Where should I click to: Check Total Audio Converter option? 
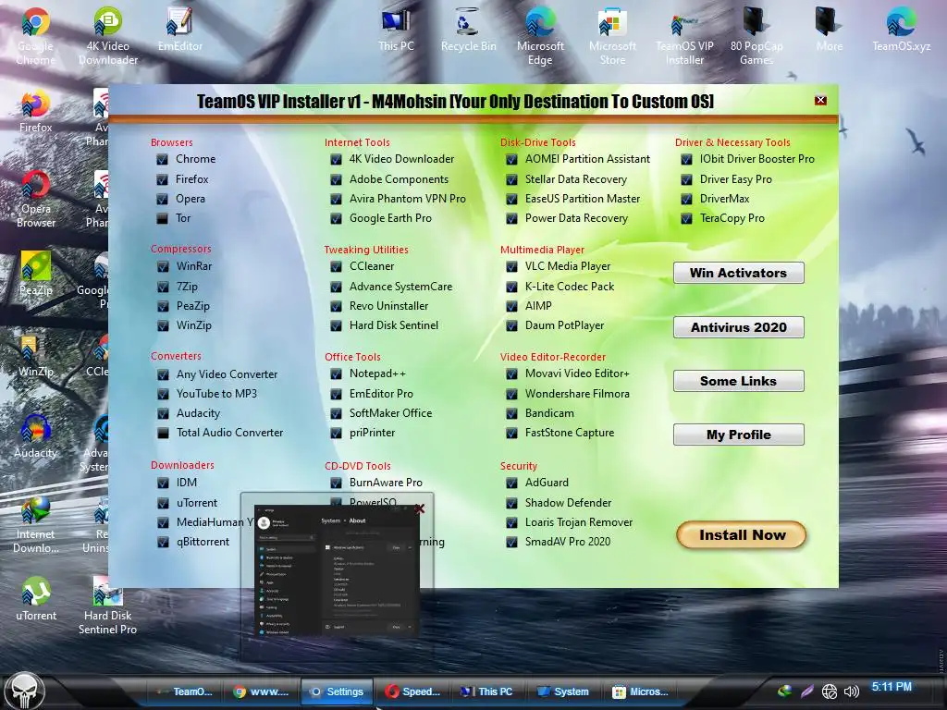pos(163,433)
